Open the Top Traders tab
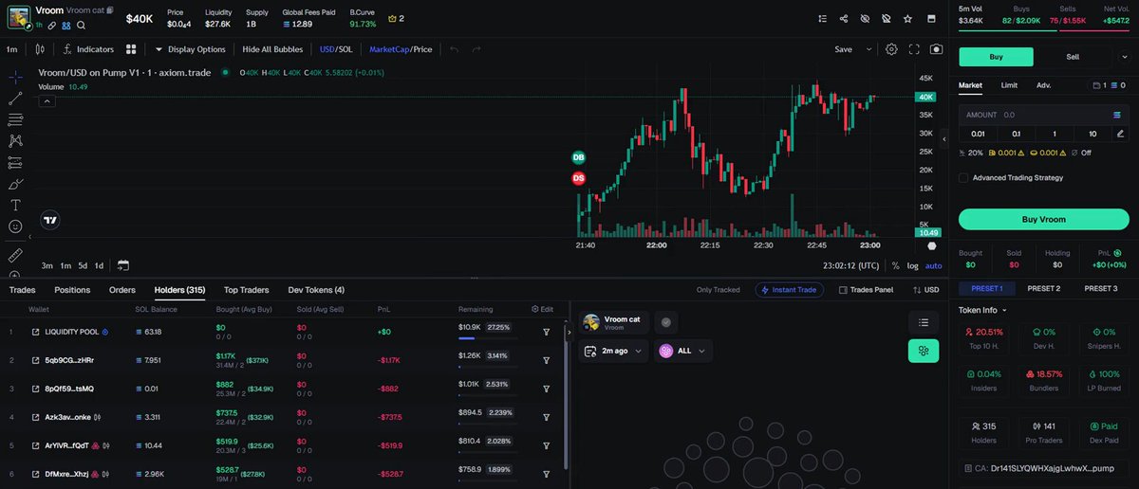The image size is (1139, 489). (246, 290)
